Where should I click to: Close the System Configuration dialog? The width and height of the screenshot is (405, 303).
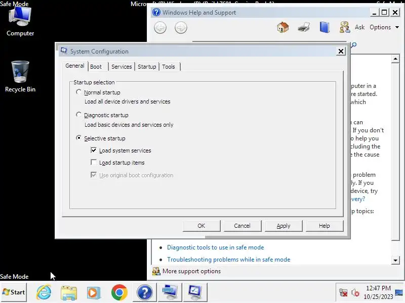point(341,52)
